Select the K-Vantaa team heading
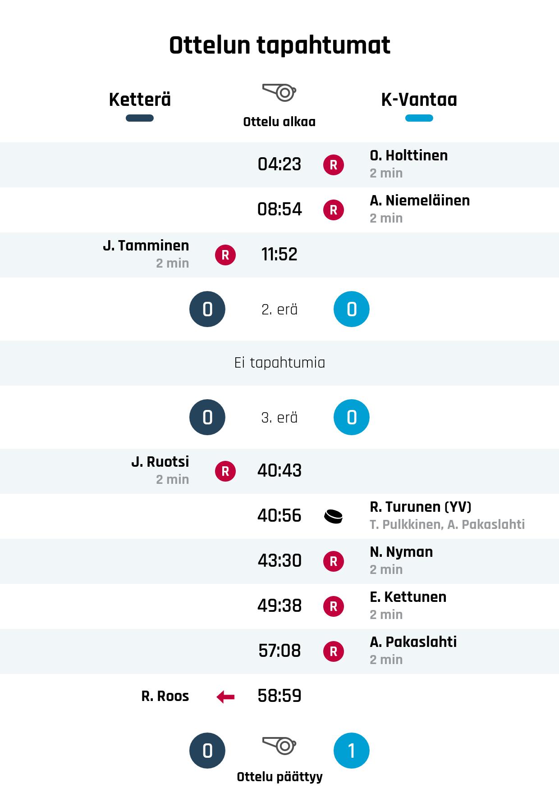 point(419,100)
